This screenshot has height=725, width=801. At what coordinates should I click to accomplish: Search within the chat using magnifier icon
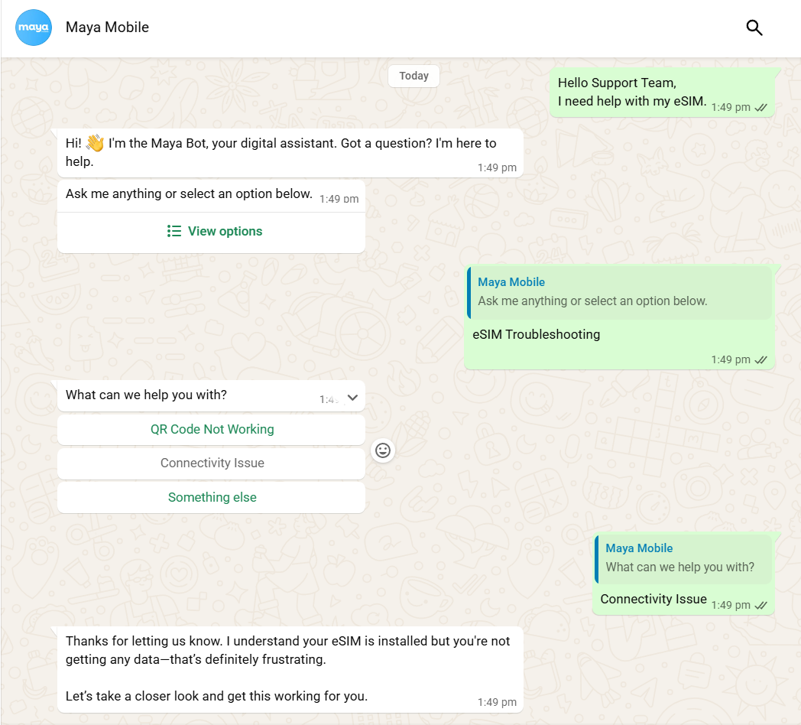coord(754,28)
